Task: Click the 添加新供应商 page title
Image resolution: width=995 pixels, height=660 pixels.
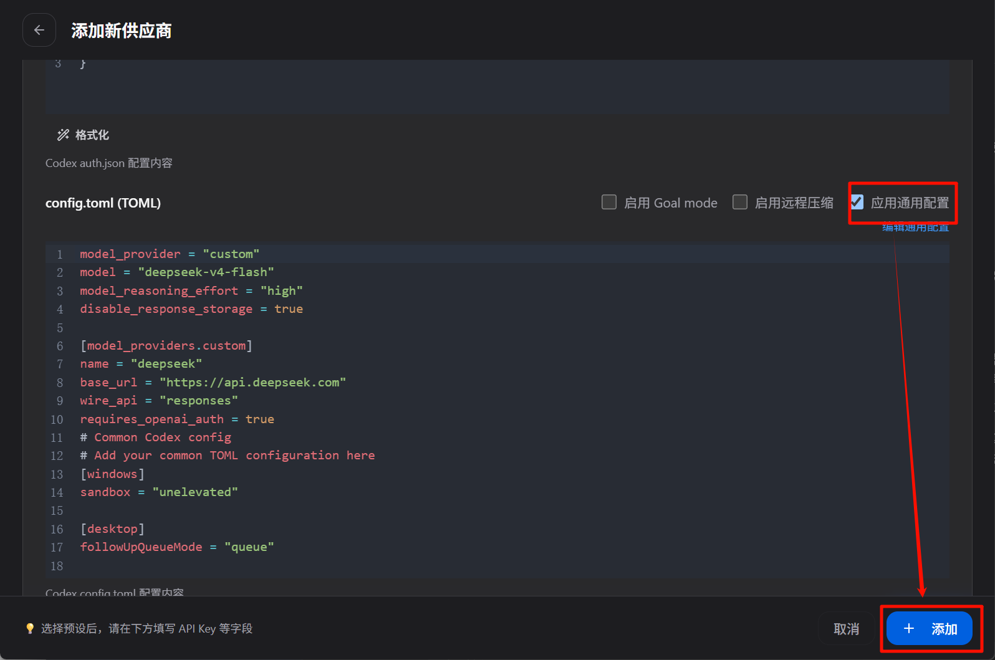Action: (x=121, y=31)
